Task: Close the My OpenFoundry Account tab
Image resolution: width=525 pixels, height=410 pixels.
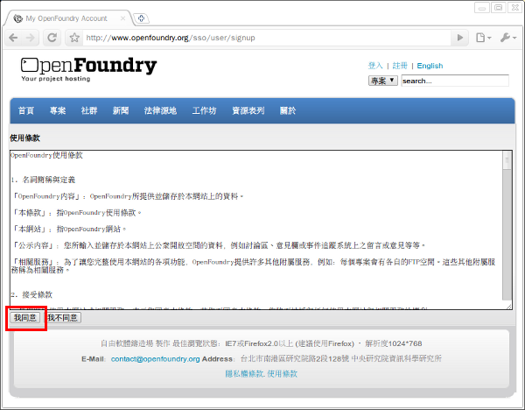Action: [122, 18]
